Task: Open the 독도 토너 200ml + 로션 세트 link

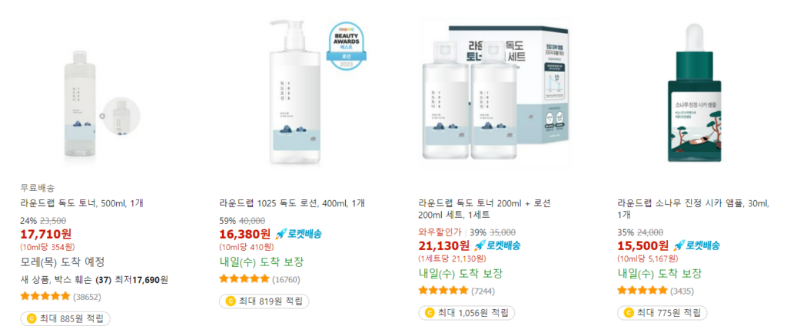Action: (x=484, y=209)
